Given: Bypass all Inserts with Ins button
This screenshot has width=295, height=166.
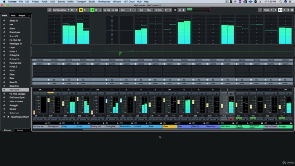Looking at the screenshot, I should [x=105, y=10].
